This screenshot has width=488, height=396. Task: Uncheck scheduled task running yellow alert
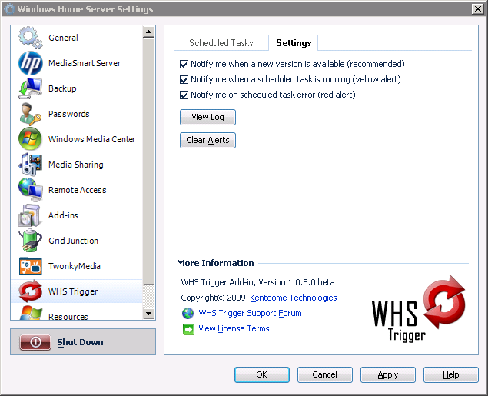184,80
